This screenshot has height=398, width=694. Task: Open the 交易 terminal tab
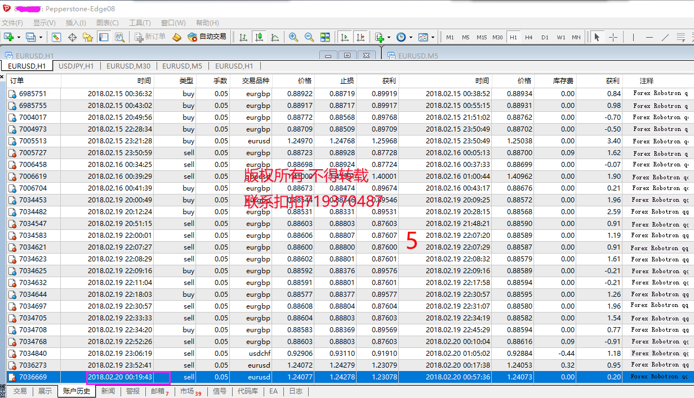[x=20, y=391]
